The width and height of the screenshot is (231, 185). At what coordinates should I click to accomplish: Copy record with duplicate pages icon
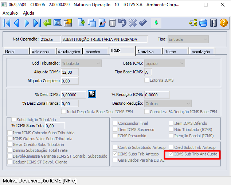point(91,23)
